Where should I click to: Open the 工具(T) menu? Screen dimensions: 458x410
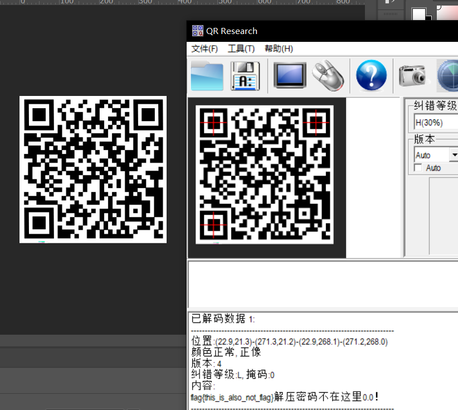coord(241,49)
